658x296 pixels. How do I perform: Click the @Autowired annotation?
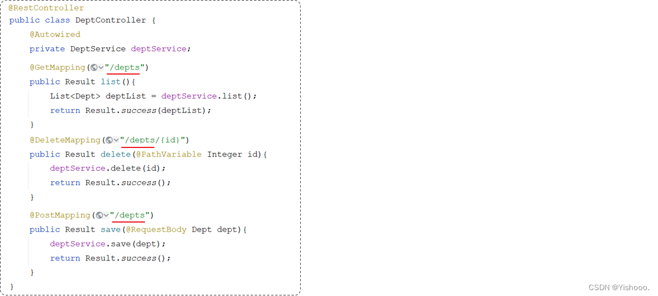point(55,34)
